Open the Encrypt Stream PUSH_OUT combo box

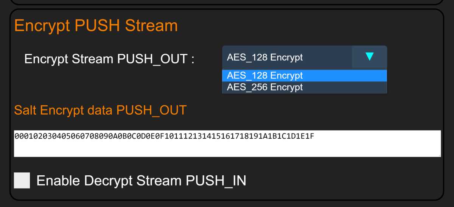[x=288, y=57]
